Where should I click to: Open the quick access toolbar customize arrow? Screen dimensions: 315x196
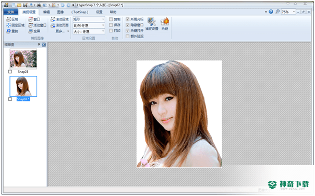point(74,5)
